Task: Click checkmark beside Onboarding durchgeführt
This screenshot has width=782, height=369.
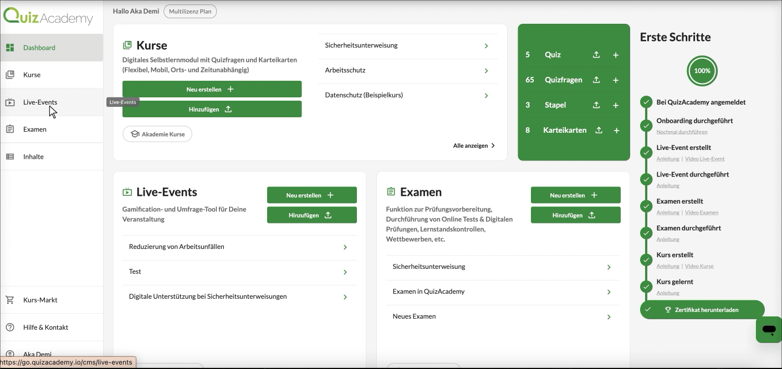Action: tap(646, 126)
